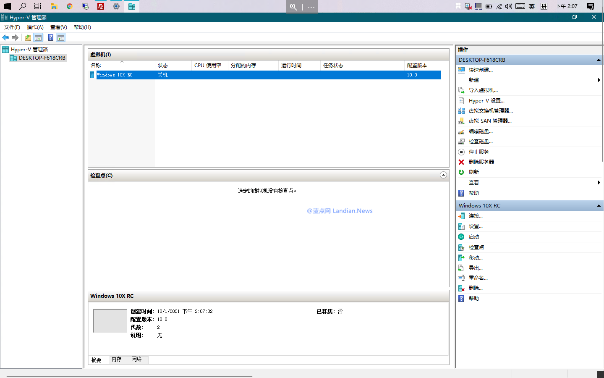Sort by 分配的内存 column header

(253, 66)
